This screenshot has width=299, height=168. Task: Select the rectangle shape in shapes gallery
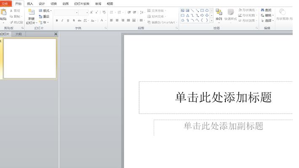[x=202, y=11]
